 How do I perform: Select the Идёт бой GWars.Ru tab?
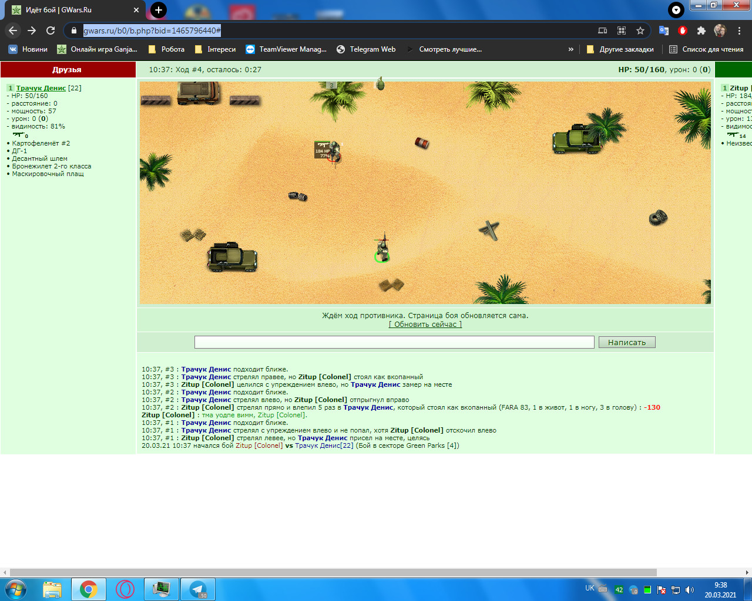tap(73, 10)
